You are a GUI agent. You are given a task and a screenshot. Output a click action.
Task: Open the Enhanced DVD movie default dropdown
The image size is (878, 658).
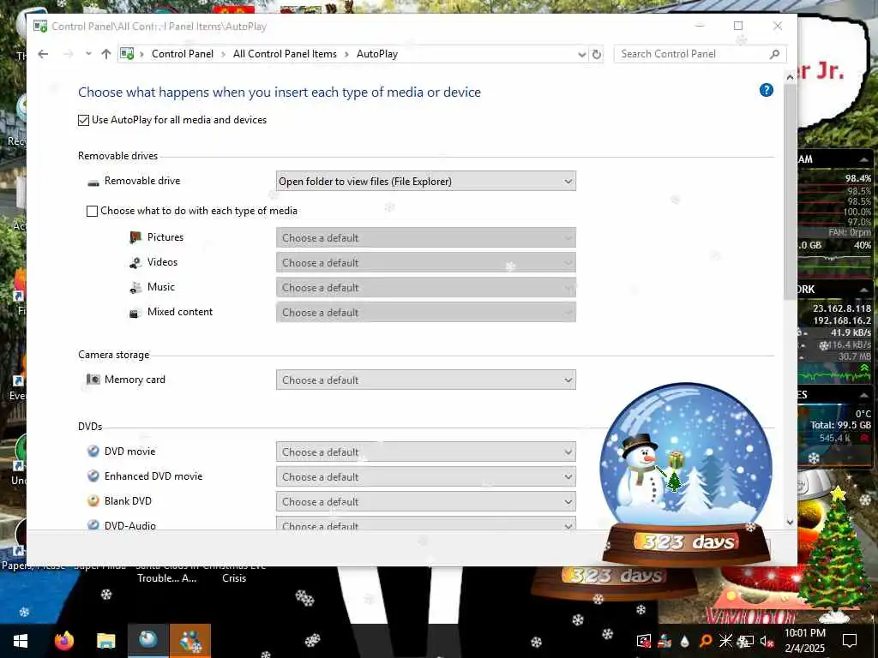coord(425,476)
